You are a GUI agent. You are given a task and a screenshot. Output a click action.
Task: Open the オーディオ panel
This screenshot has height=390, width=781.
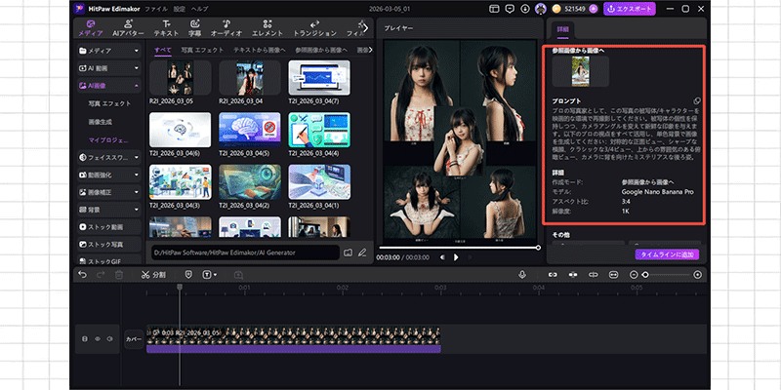(226, 27)
